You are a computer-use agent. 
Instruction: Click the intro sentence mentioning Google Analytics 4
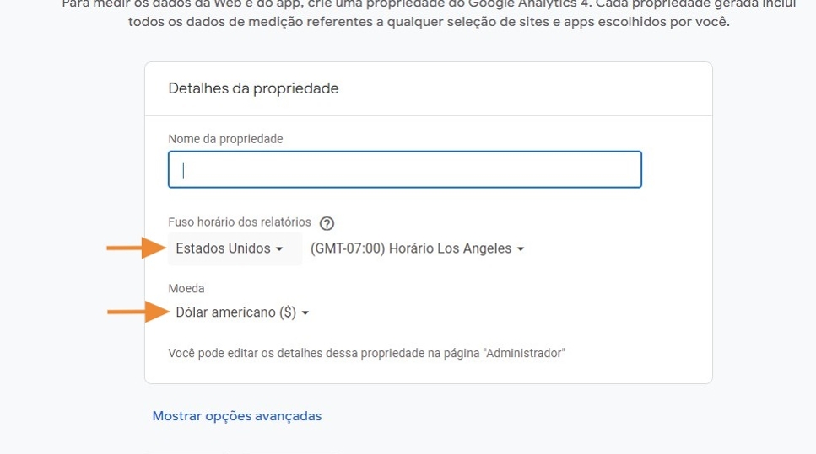(x=429, y=3)
